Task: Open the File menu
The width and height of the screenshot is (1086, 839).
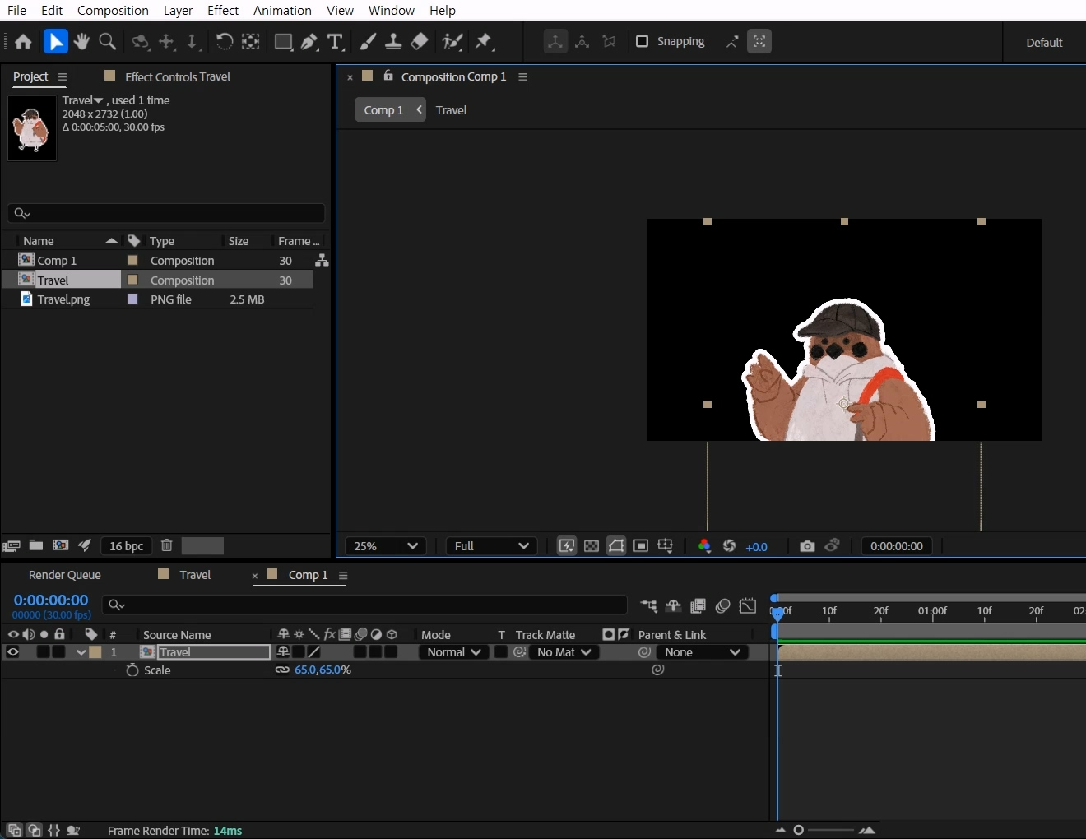Action: coord(16,10)
